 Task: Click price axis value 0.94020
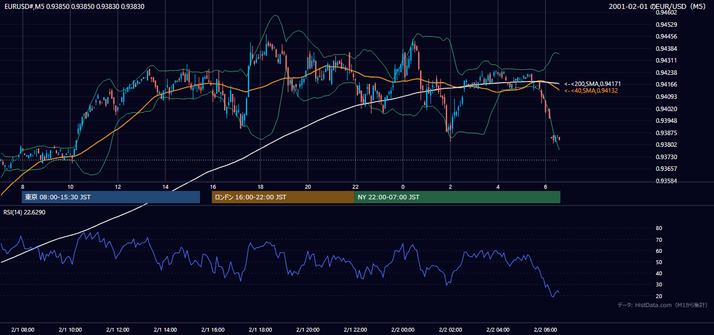click(x=667, y=109)
